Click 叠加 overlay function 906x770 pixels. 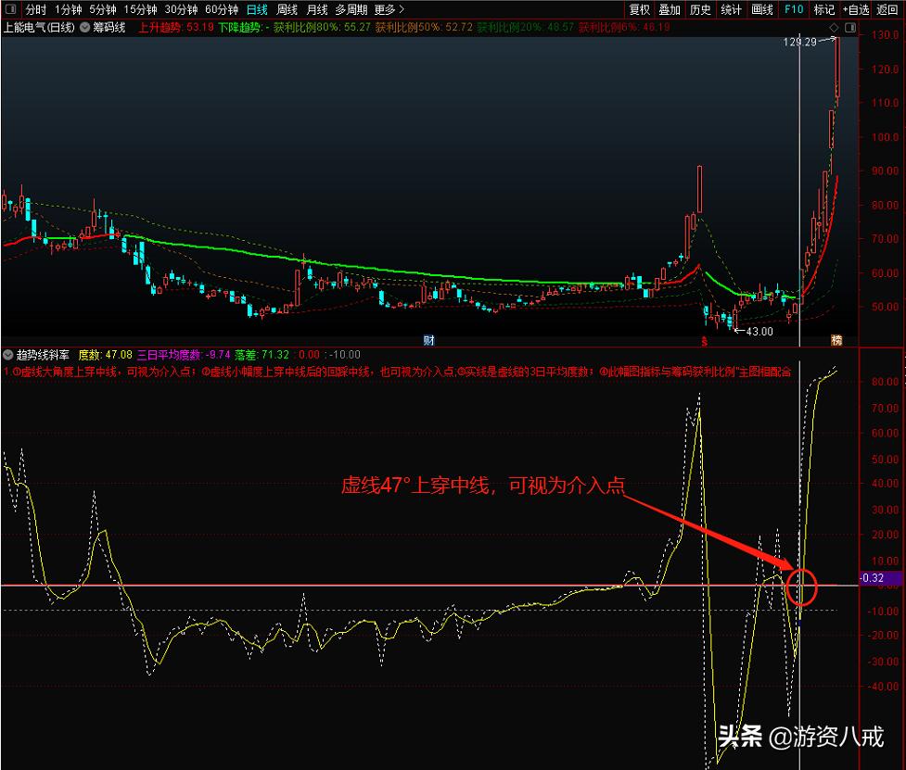(670, 9)
